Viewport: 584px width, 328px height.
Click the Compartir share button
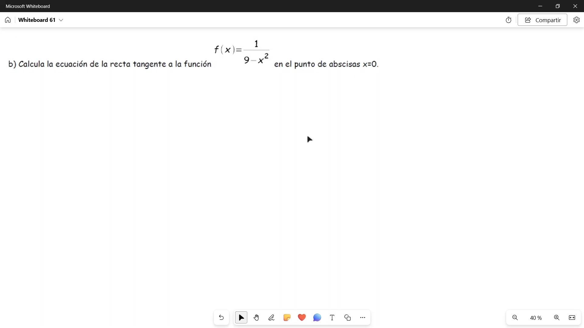tap(542, 20)
